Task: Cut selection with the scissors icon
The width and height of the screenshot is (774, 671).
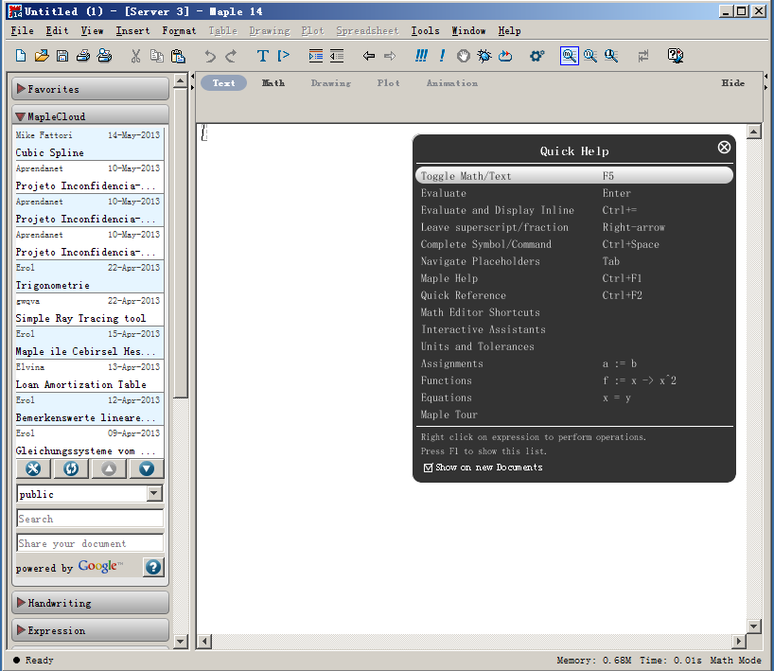Action: (135, 56)
